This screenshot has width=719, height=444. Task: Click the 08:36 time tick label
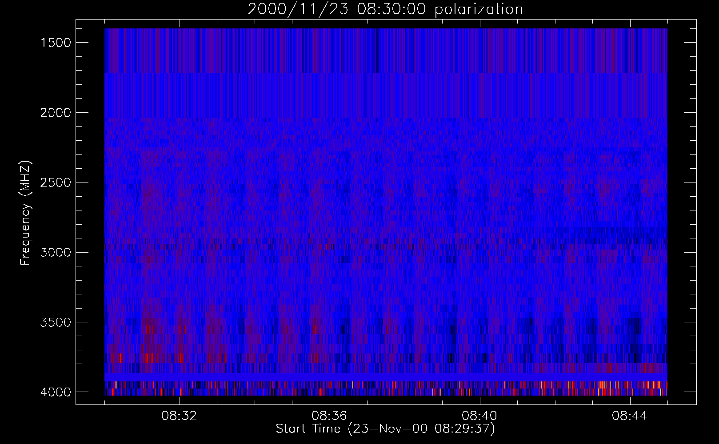point(330,416)
